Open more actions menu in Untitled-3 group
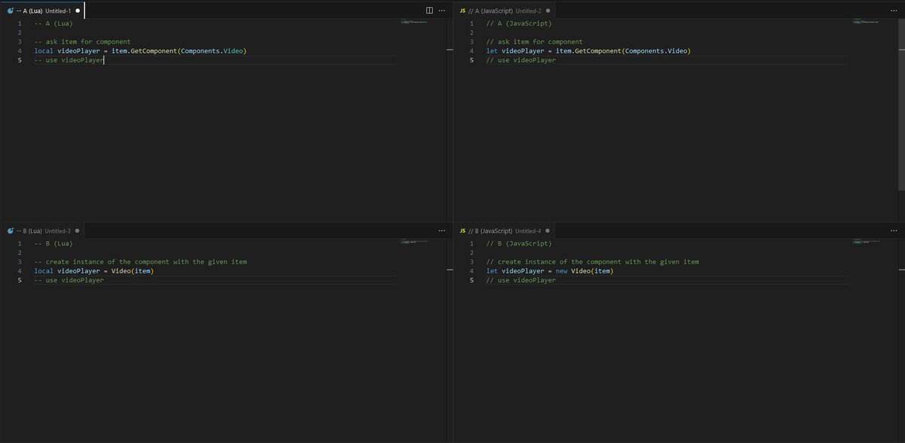This screenshot has width=905, height=443. click(x=442, y=231)
